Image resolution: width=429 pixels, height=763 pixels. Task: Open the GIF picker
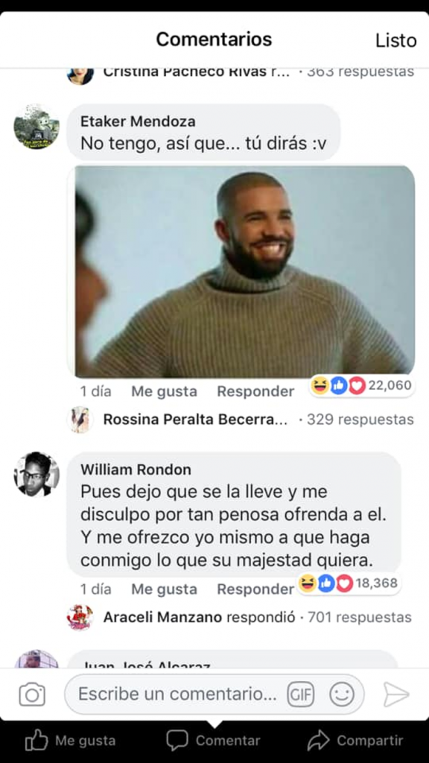[x=300, y=694]
